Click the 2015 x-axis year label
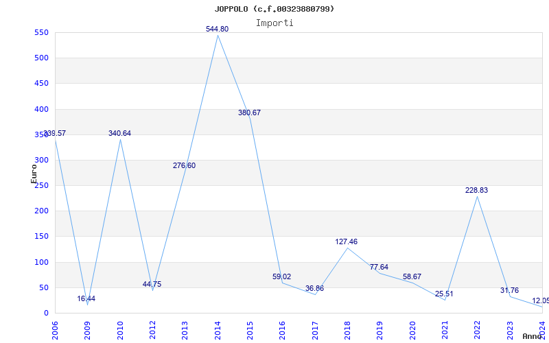The image size is (549, 343). point(250,331)
